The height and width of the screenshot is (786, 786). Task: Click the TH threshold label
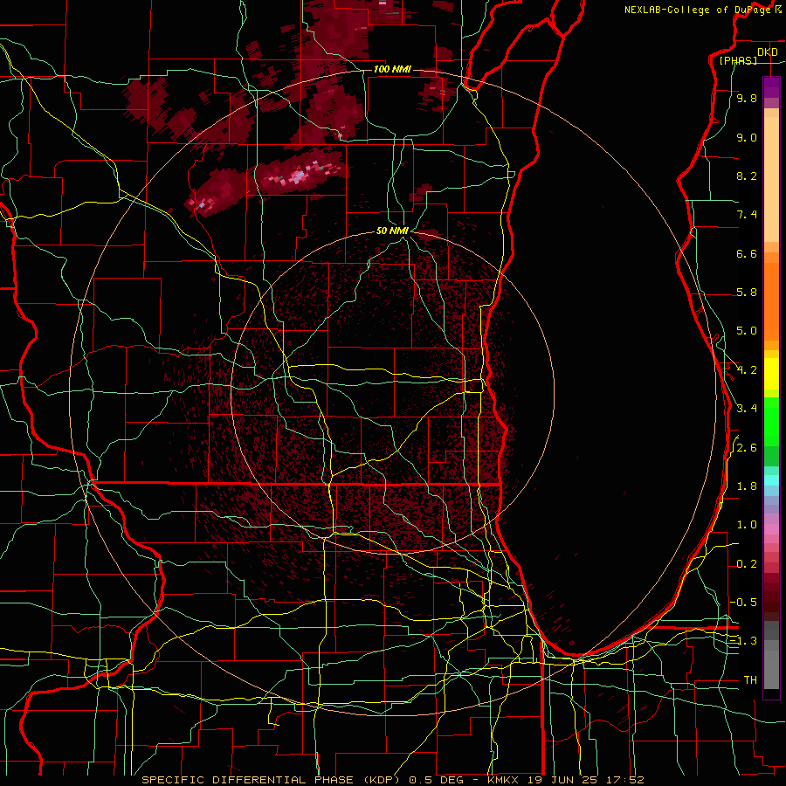(750, 680)
